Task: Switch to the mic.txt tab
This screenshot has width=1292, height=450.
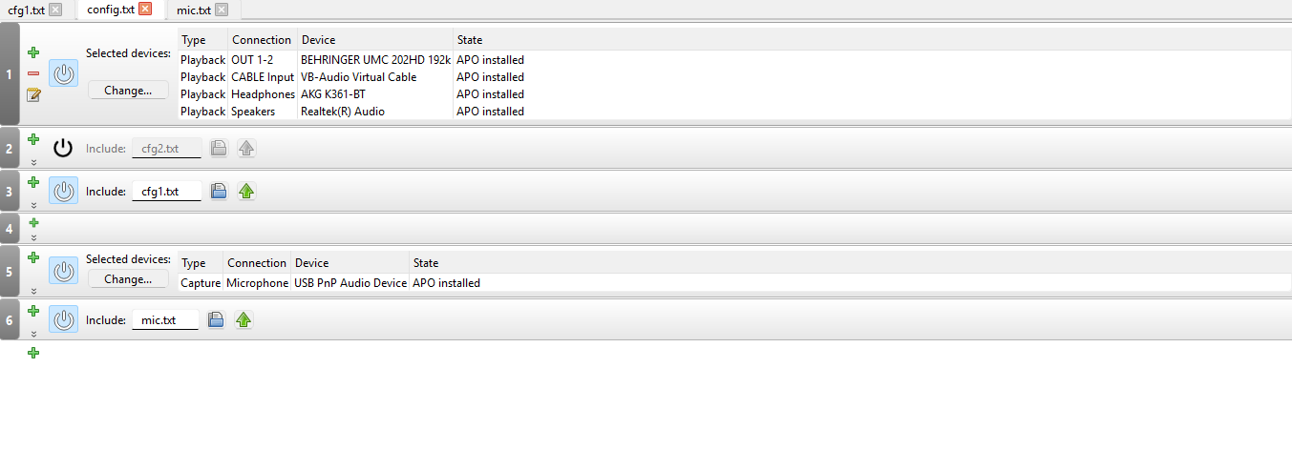Action: pyautogui.click(x=194, y=10)
